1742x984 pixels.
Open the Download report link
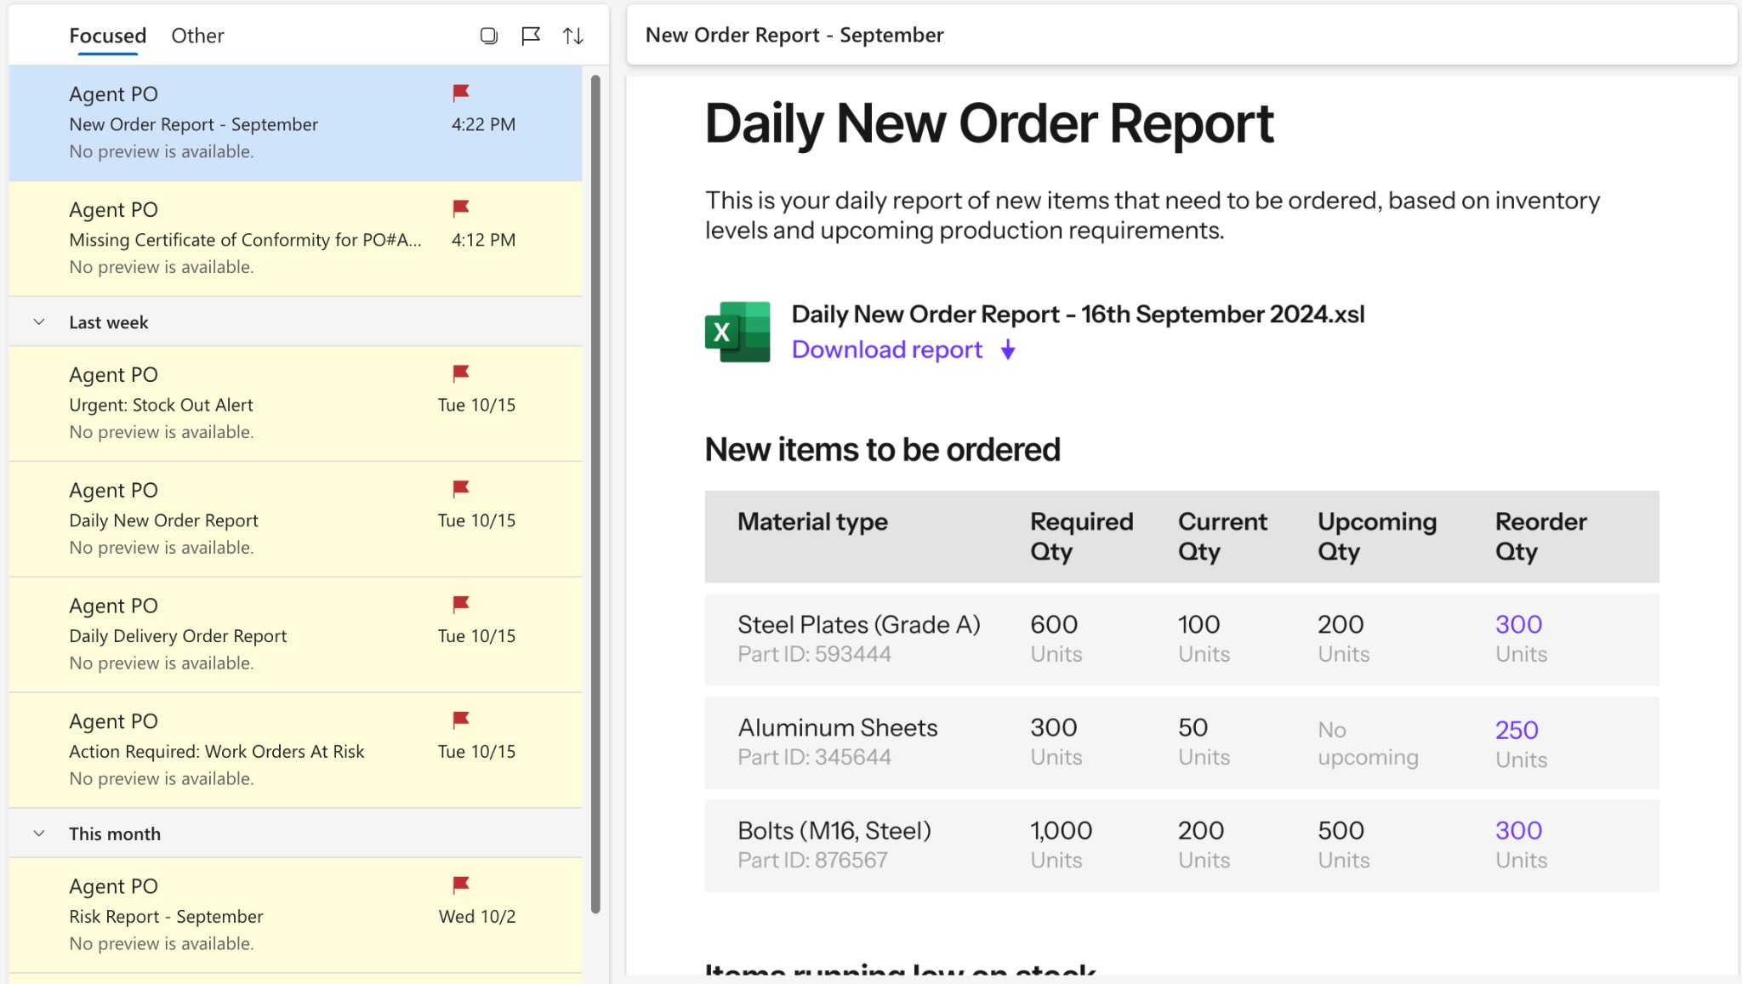coord(886,350)
